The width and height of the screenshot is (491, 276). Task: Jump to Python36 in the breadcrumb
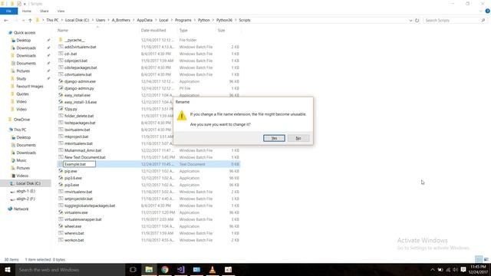(224, 20)
